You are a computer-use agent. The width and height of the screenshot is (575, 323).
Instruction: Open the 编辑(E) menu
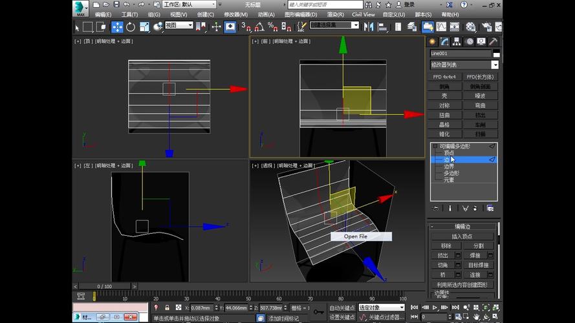coord(103,15)
